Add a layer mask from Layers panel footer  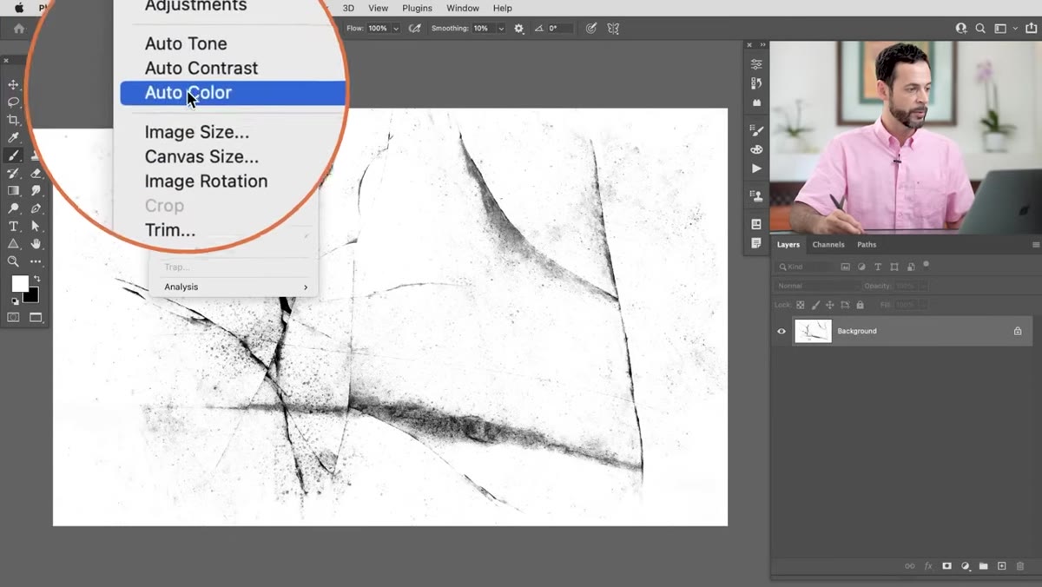pyautogui.click(x=946, y=566)
